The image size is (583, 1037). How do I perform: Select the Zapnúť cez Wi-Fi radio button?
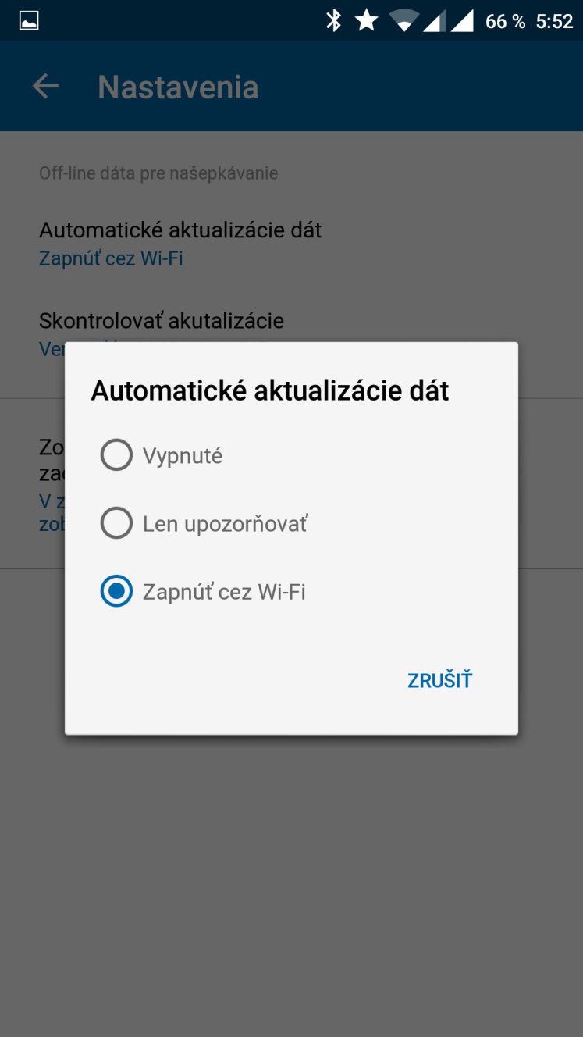coord(116,591)
